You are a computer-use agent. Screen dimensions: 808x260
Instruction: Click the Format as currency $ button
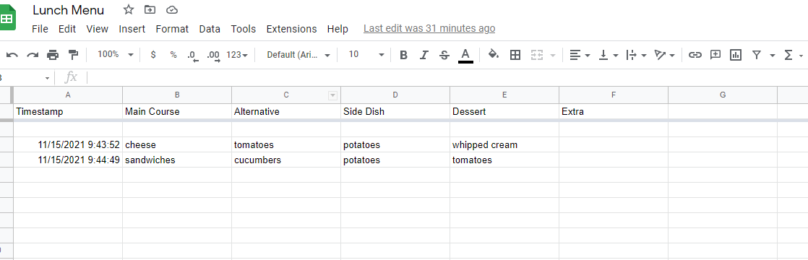click(x=153, y=55)
